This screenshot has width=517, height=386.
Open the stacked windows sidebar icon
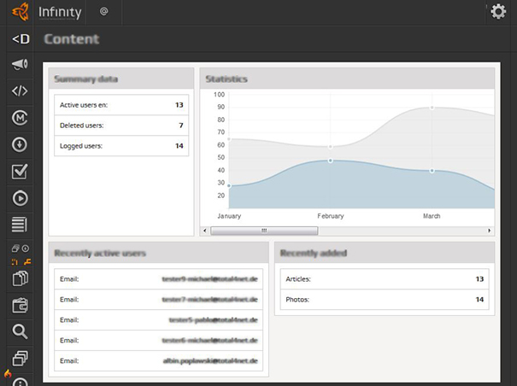(x=20, y=358)
